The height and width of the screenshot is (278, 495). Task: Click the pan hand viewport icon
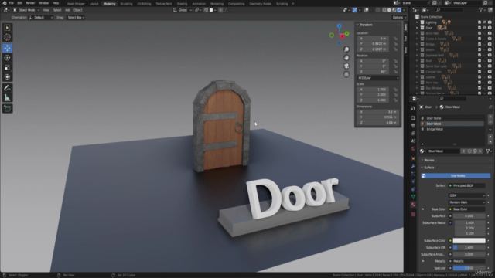point(346,58)
